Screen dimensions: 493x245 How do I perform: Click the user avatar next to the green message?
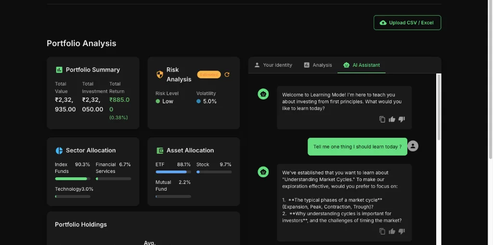[x=413, y=146]
